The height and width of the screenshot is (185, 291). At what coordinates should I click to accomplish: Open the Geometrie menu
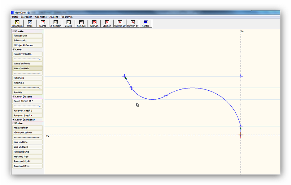41,17
